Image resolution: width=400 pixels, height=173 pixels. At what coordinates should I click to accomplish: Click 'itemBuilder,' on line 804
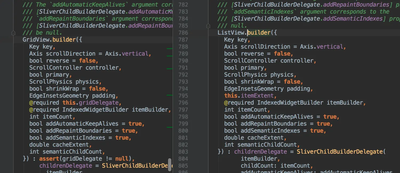(x=261, y=159)
